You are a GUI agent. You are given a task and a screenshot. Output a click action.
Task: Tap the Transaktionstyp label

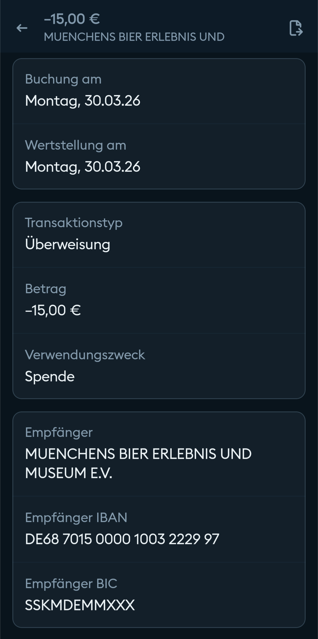tap(74, 223)
